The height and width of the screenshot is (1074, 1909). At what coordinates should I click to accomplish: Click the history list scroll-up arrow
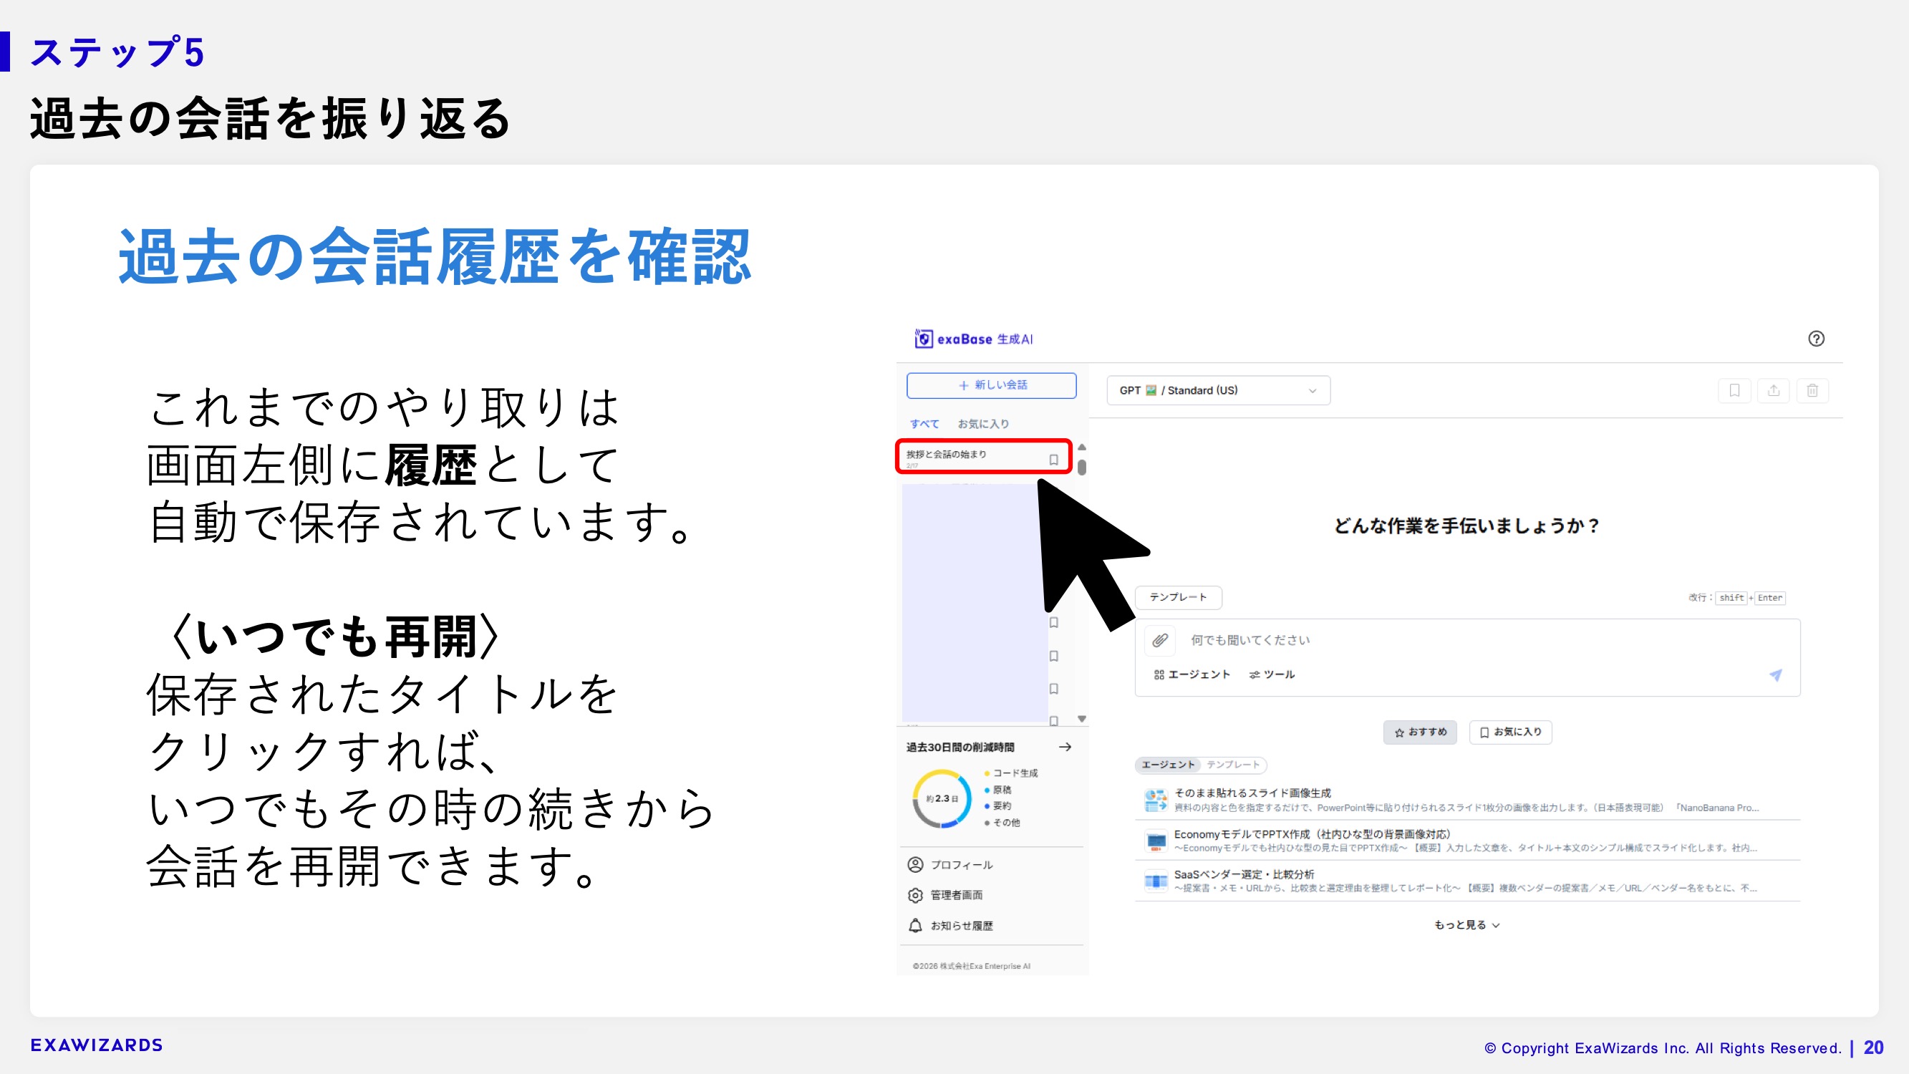point(1081,447)
